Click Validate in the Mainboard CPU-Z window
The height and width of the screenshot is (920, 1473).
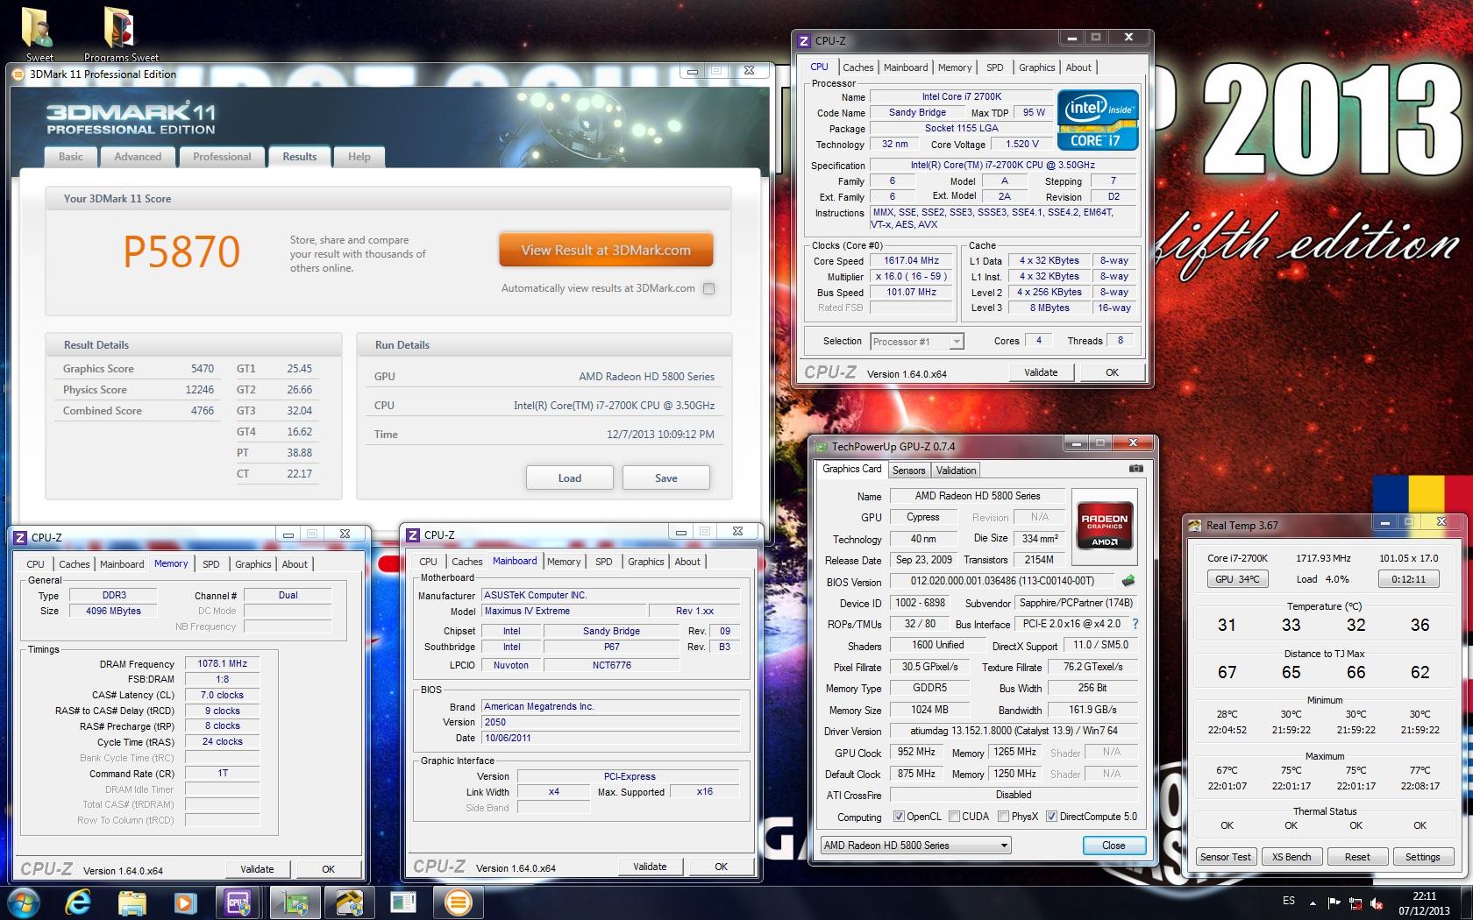[x=650, y=867]
